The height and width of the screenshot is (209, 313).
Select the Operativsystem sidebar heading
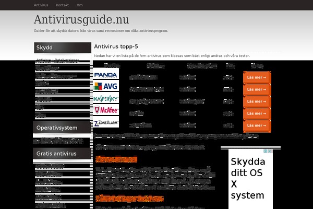tap(62, 127)
